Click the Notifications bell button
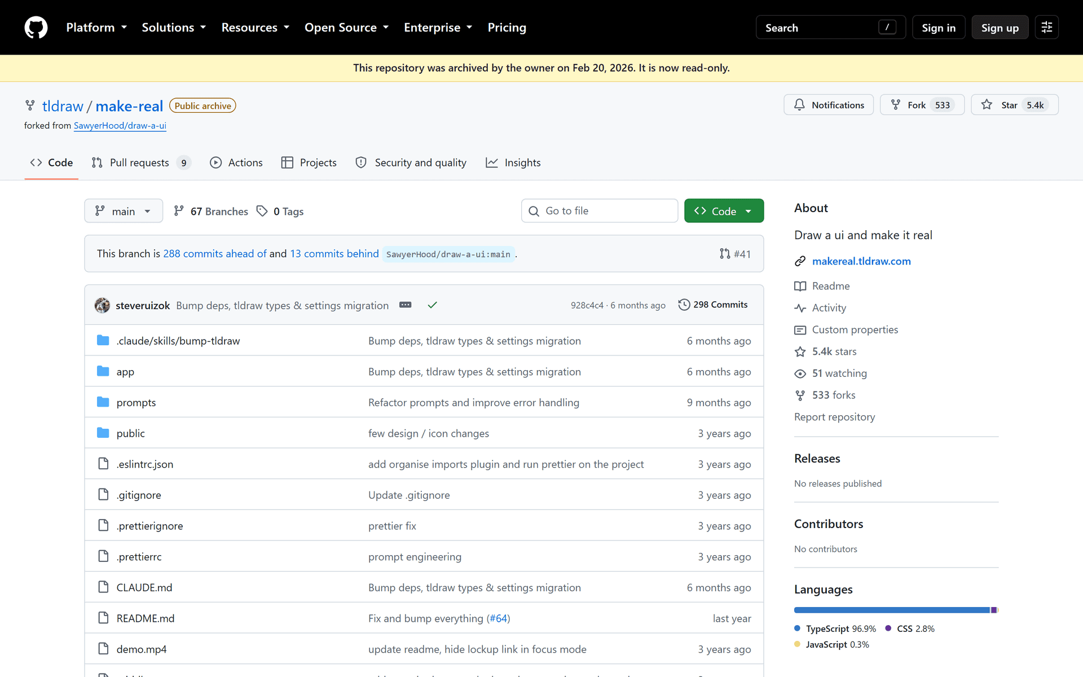The height and width of the screenshot is (677, 1083). point(829,105)
